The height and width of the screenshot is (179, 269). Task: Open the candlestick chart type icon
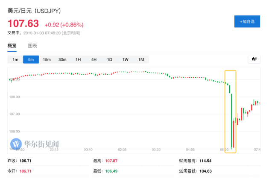coord(254,59)
